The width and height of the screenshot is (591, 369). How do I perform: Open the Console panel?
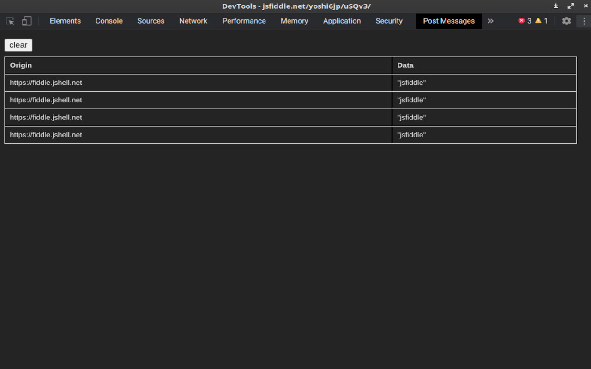[109, 21]
